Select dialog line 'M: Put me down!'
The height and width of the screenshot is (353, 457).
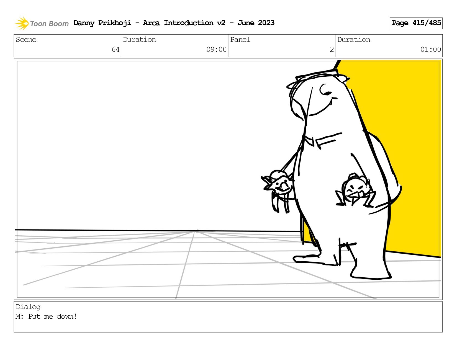click(46, 316)
